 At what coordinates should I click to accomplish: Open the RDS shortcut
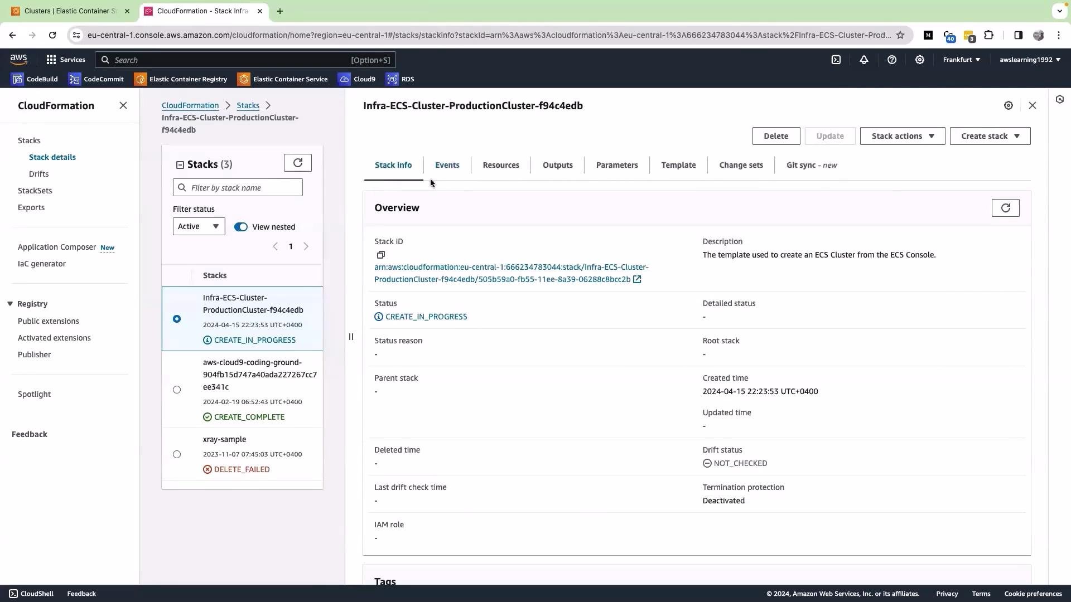[x=401, y=79]
